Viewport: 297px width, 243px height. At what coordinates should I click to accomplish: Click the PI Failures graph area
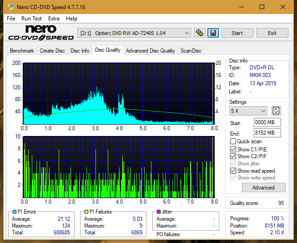[x=119, y=167]
